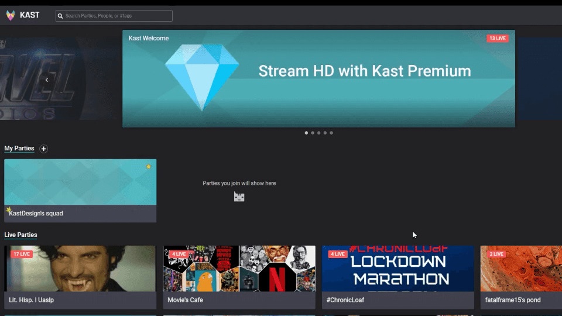Select the last carousel dot indicator
Screen dimensions: 562x316
coord(331,133)
